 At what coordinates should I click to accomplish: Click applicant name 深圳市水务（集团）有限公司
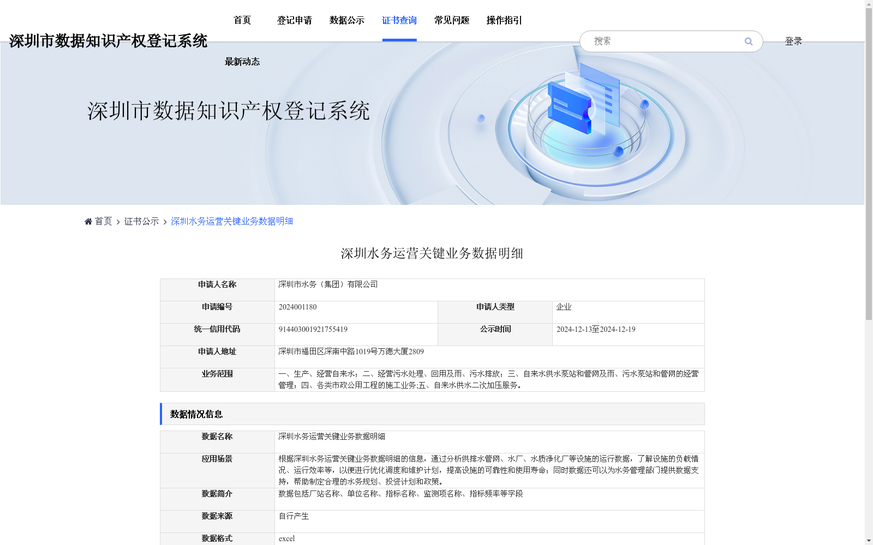328,284
